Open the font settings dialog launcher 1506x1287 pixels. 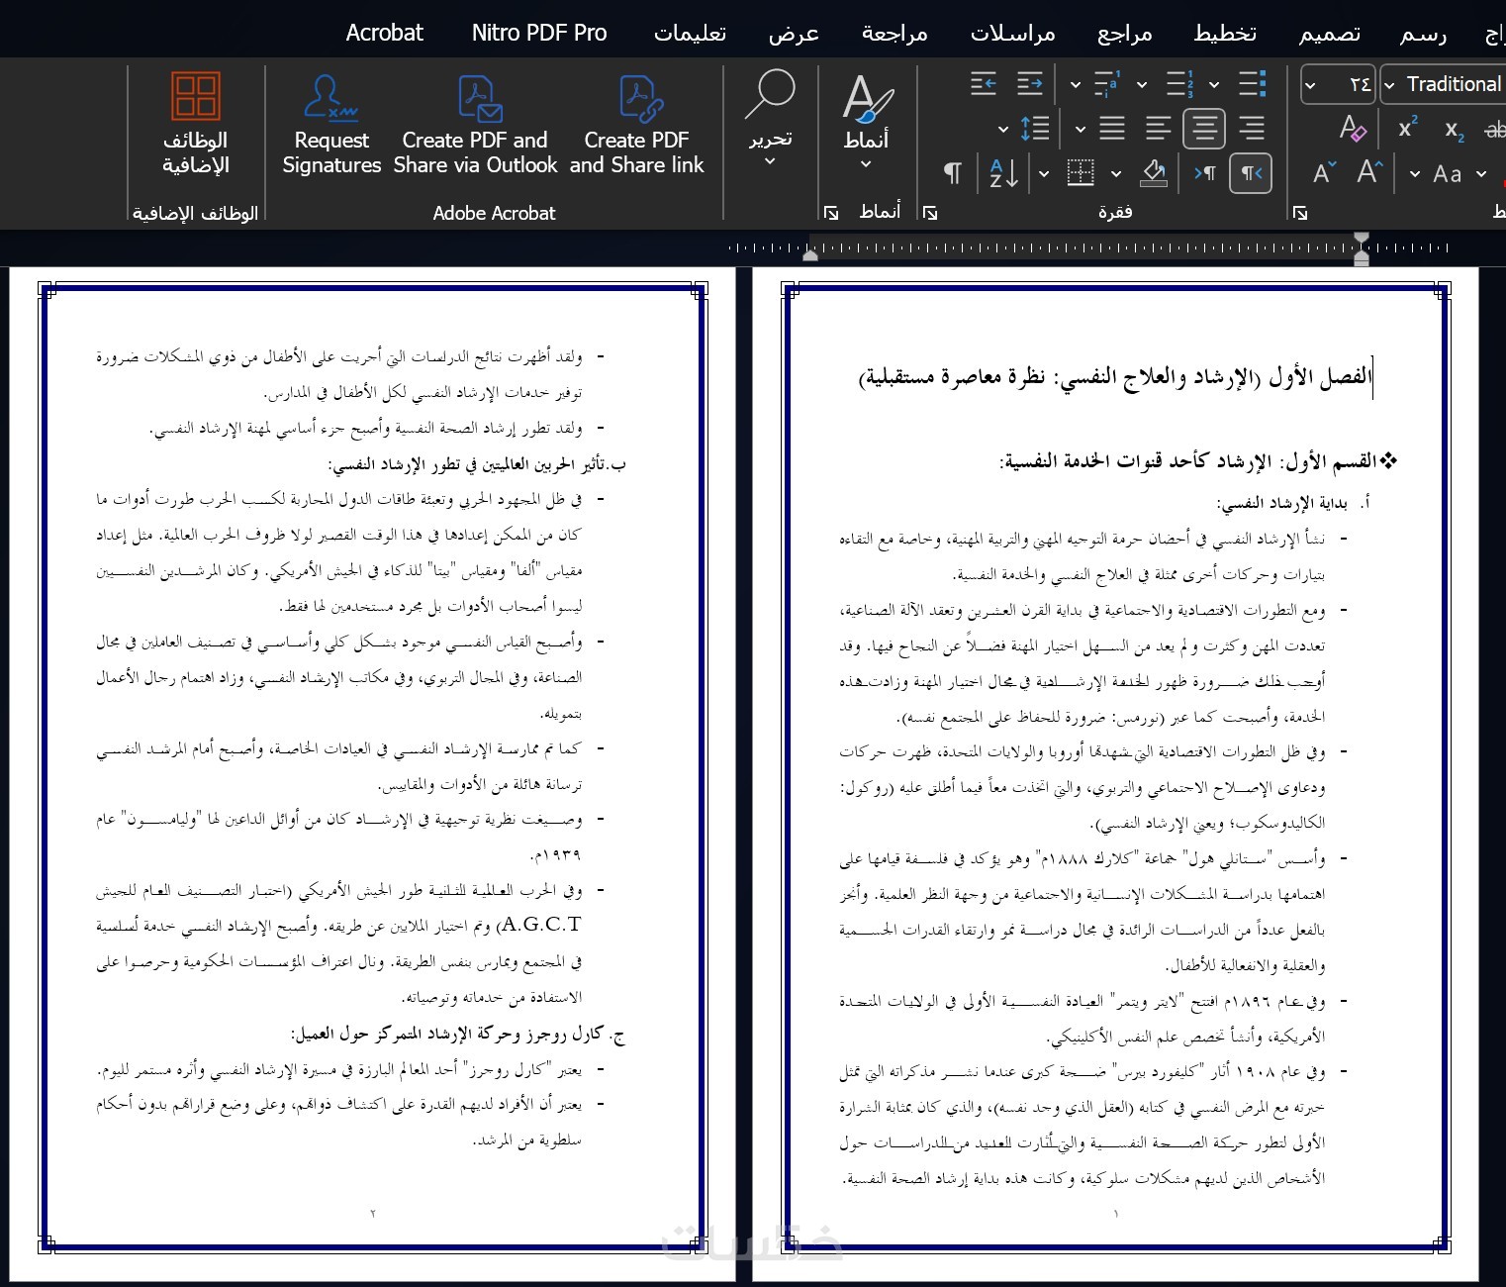(x=1300, y=213)
